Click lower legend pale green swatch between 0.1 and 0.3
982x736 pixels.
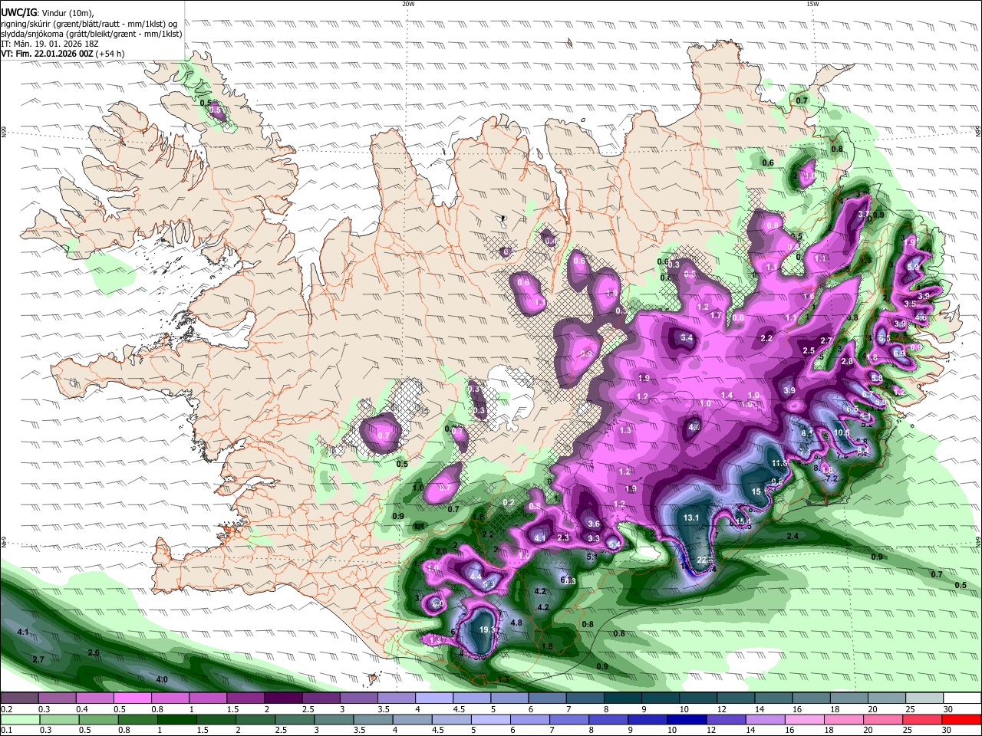pyautogui.click(x=19, y=719)
